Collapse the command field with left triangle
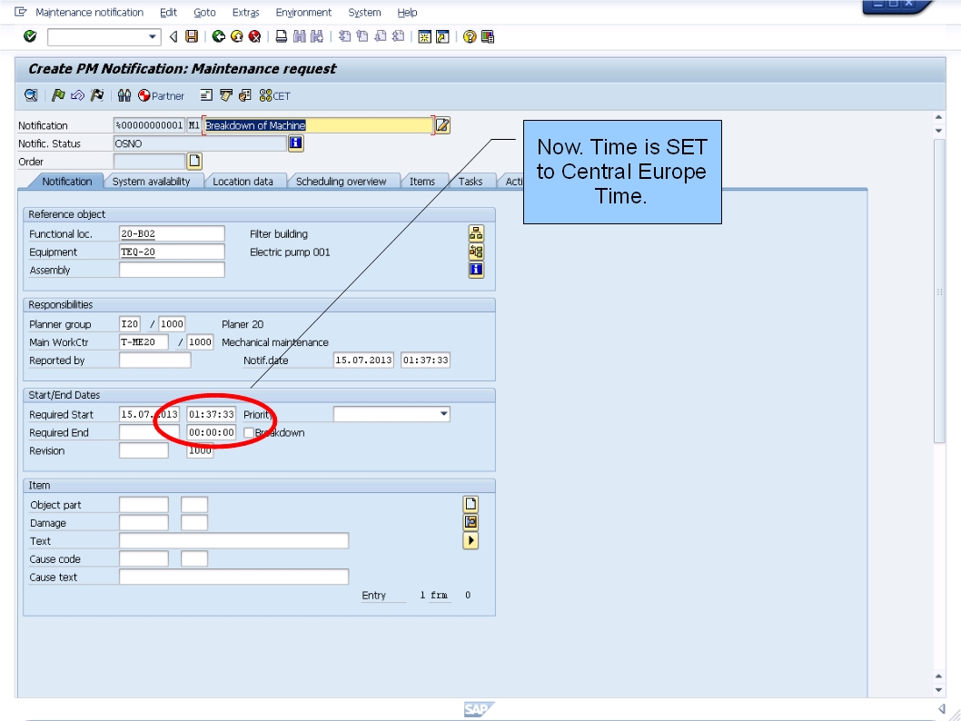961x721 pixels. click(x=173, y=36)
